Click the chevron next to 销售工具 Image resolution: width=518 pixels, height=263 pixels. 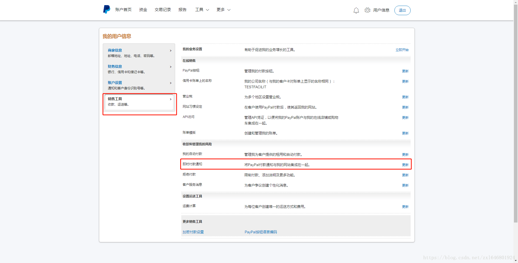[x=171, y=99]
